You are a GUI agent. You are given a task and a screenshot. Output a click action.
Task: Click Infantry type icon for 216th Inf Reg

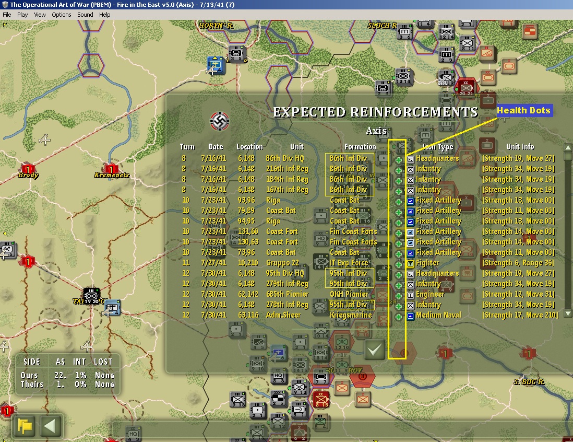[x=410, y=170]
